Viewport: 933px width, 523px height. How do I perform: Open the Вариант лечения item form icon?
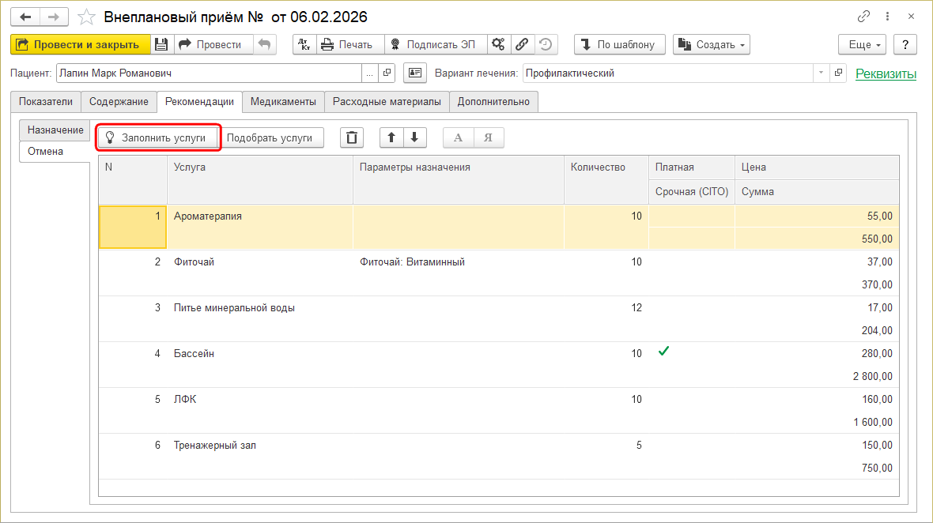coord(838,73)
